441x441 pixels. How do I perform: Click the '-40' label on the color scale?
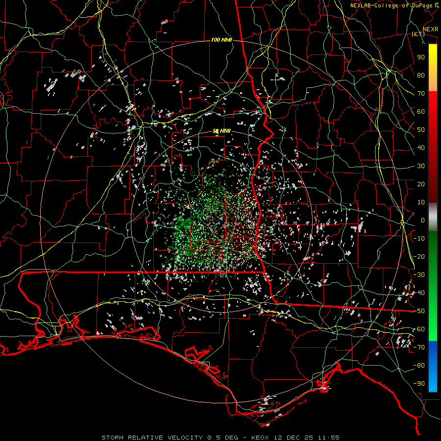click(x=419, y=293)
